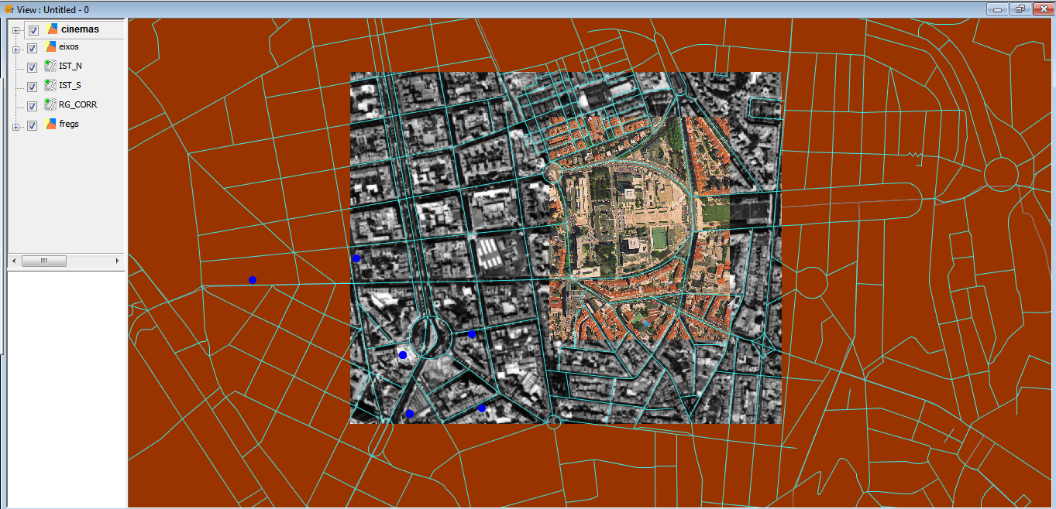Disable the fregs layer checkbox
The image size is (1056, 509).
coord(32,125)
